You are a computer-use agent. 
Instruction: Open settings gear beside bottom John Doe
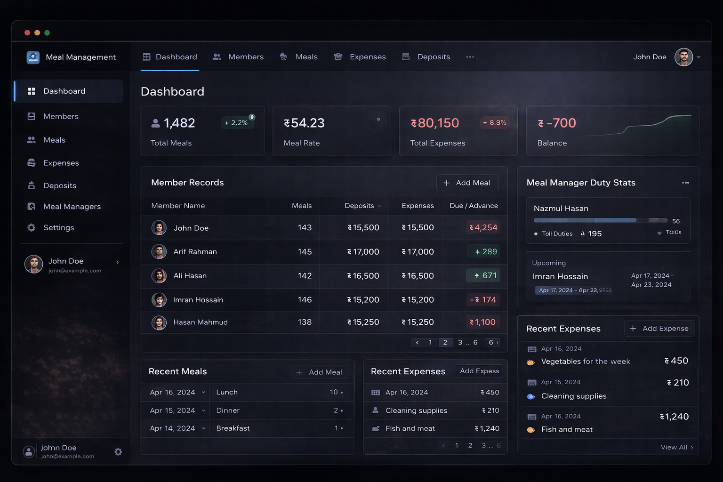pos(118,452)
